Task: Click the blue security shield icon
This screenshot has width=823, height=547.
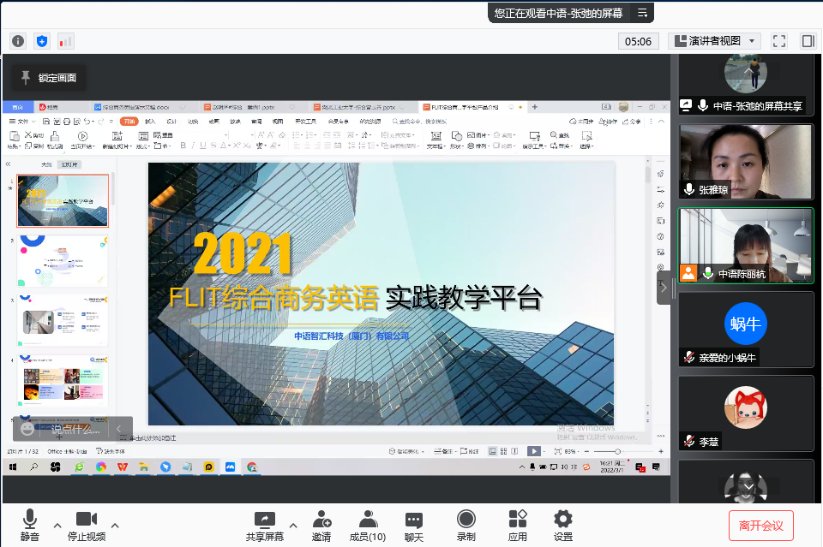Action: 42,41
